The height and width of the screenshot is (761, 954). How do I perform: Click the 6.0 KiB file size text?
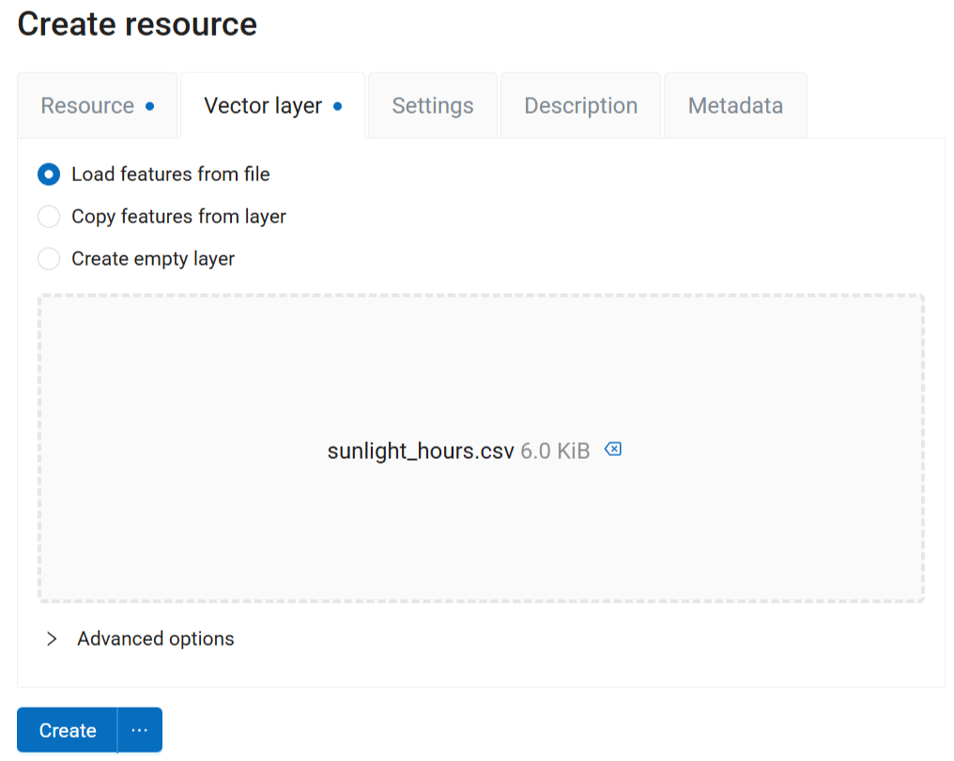555,451
